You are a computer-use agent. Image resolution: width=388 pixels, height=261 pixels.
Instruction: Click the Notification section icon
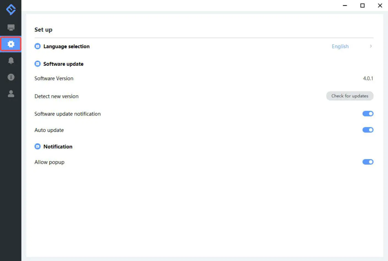tap(38, 146)
